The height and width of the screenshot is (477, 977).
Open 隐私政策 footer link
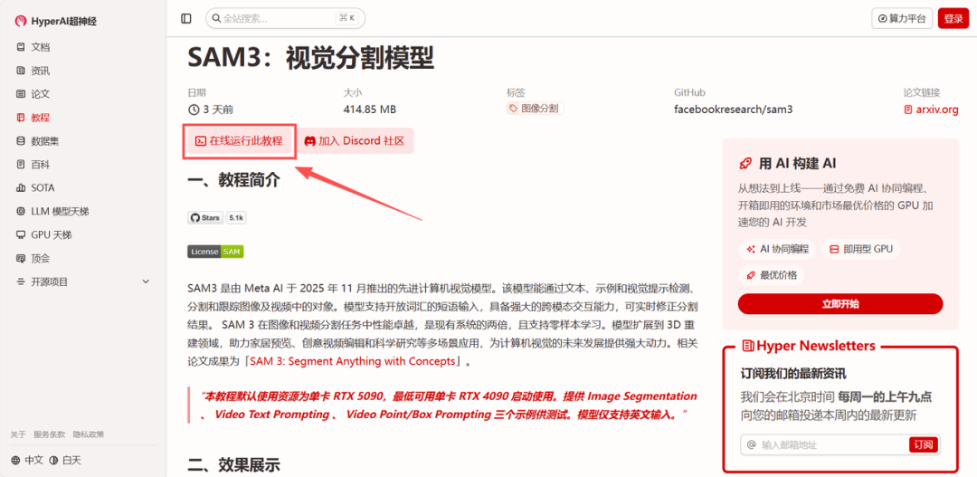(89, 434)
